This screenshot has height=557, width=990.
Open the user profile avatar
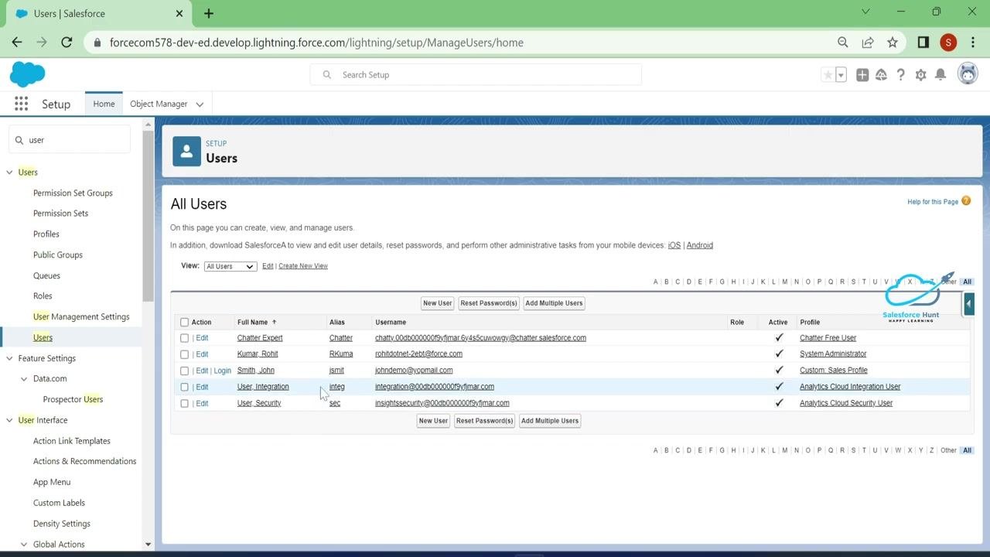click(968, 74)
